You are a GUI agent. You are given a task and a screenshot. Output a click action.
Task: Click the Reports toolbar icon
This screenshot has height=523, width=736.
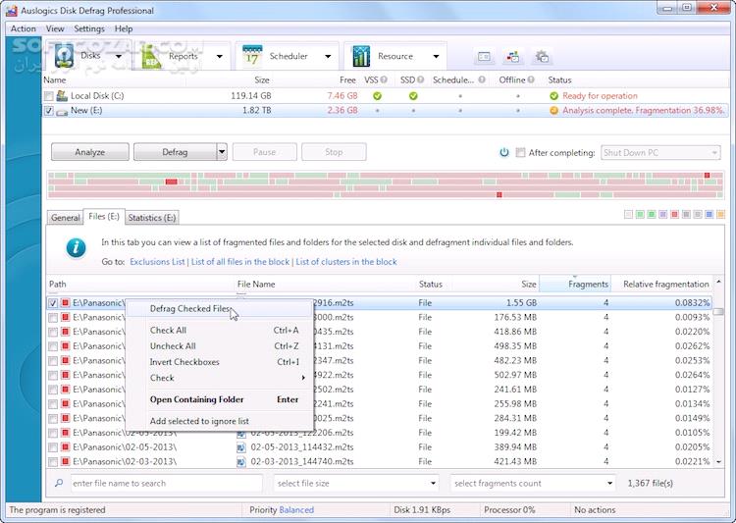[151, 56]
